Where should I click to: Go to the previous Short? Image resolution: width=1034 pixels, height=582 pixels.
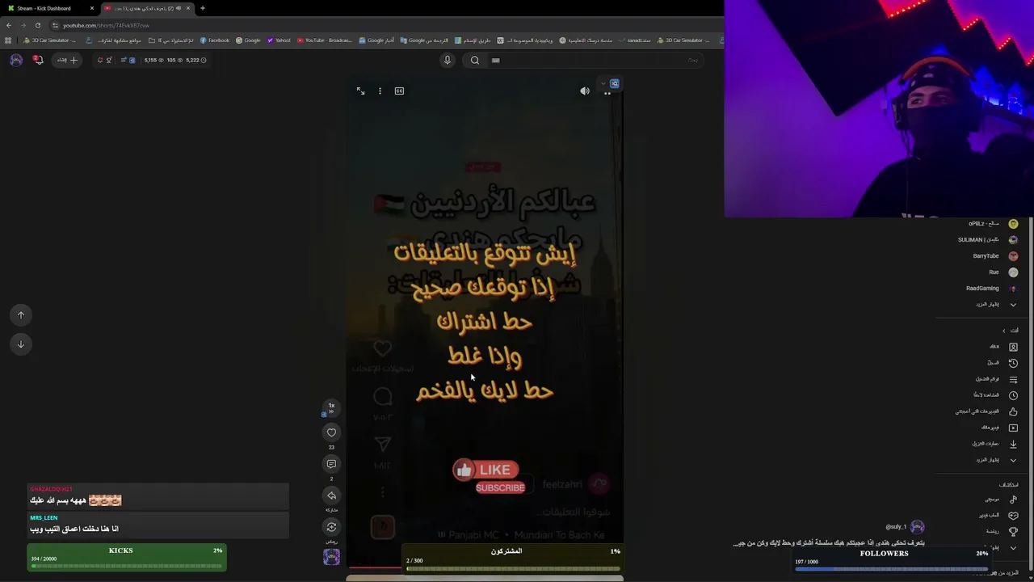coord(21,315)
